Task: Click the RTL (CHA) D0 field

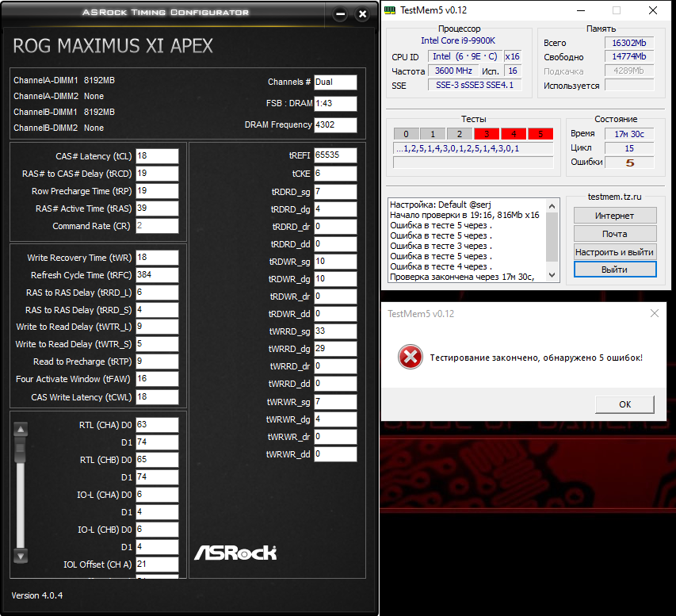Action: pyautogui.click(x=157, y=425)
